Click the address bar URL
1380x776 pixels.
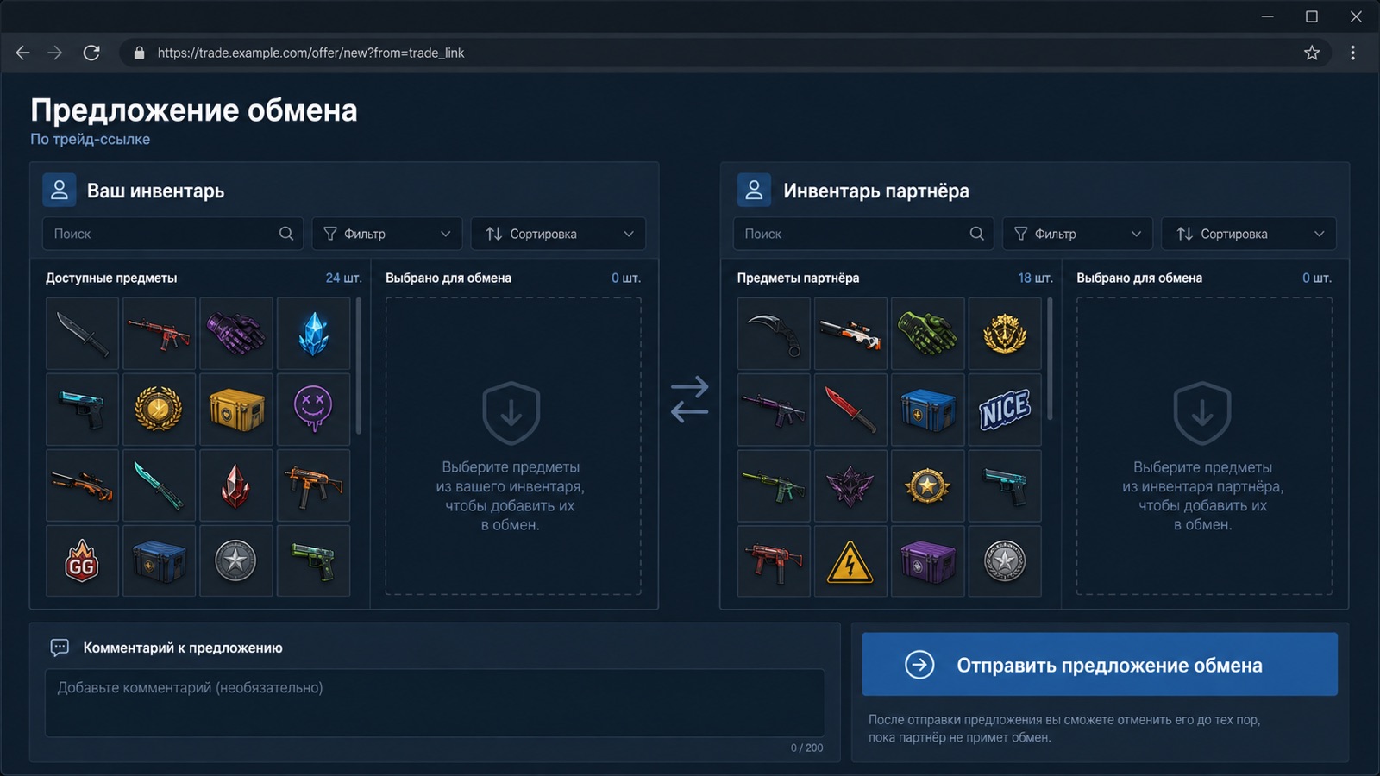tap(310, 53)
